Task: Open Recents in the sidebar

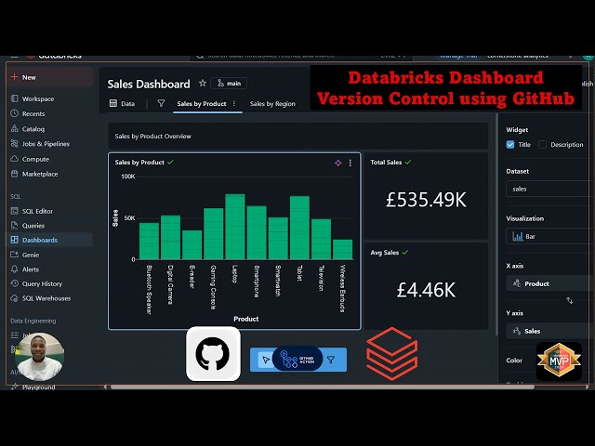Action: point(33,113)
